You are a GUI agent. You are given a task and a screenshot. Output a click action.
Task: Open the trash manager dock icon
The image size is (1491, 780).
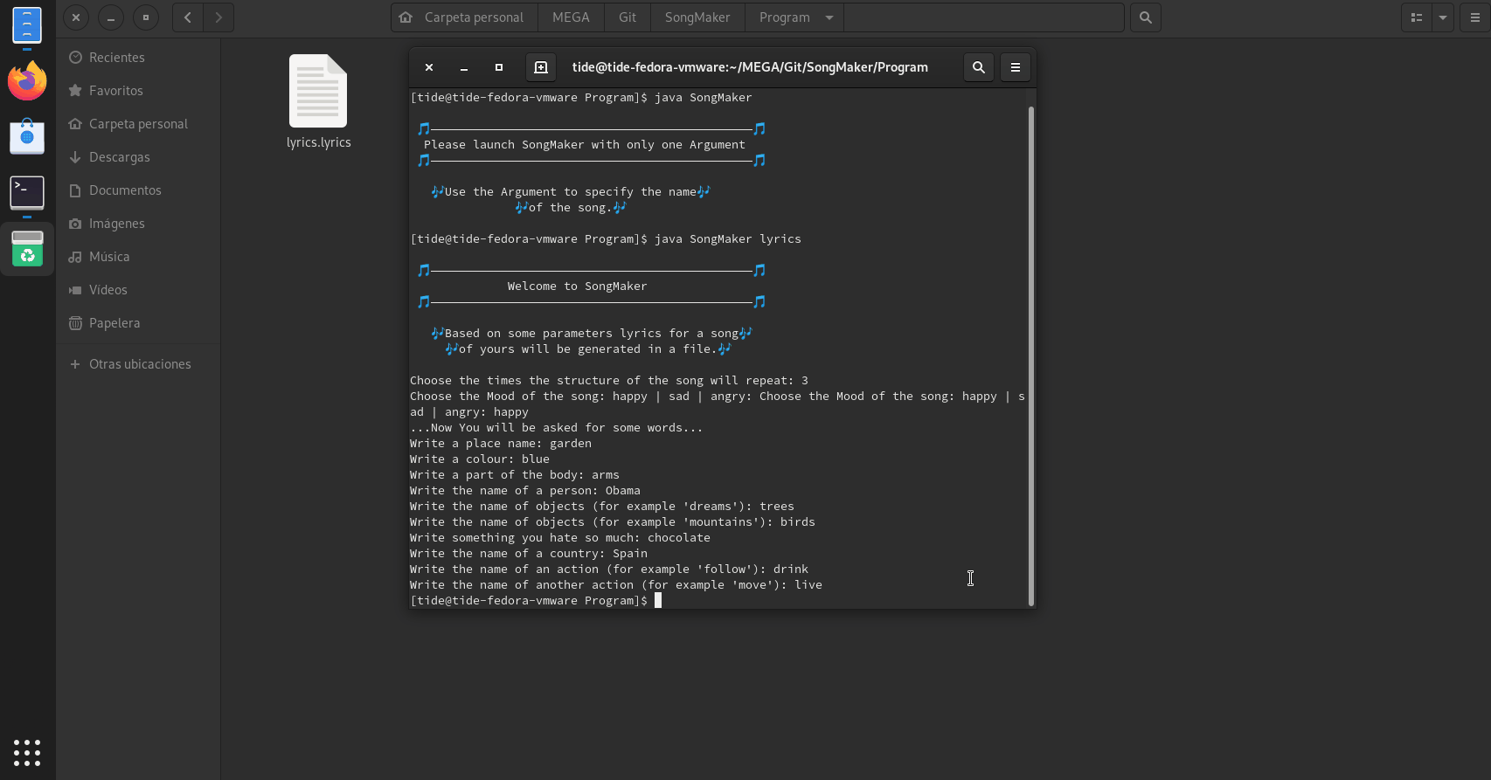(27, 248)
